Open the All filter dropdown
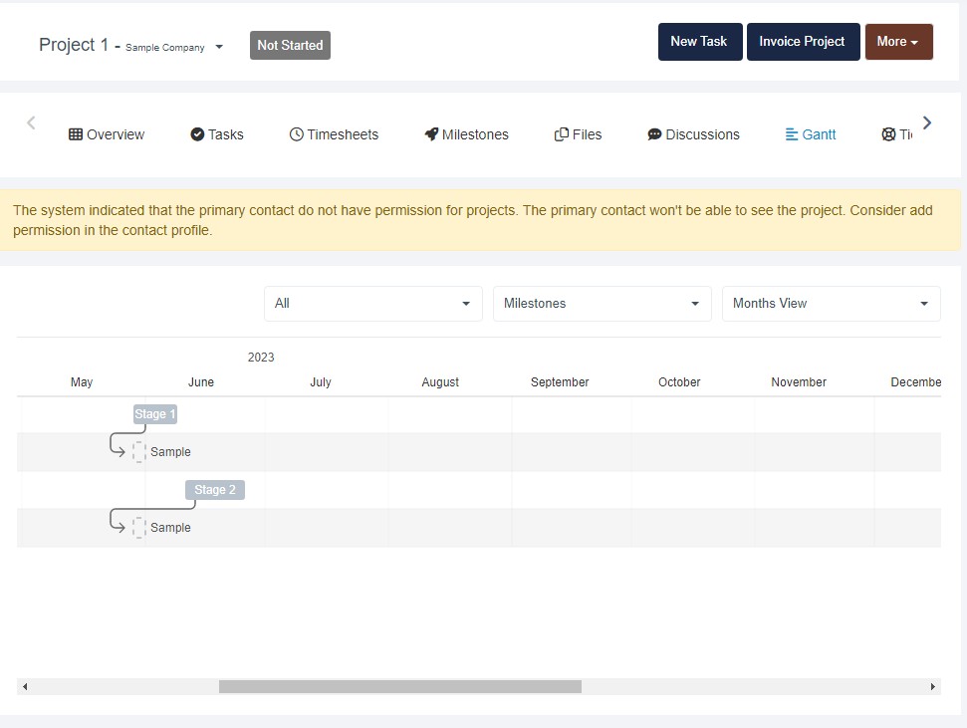Image resolution: width=967 pixels, height=728 pixels. click(372, 304)
